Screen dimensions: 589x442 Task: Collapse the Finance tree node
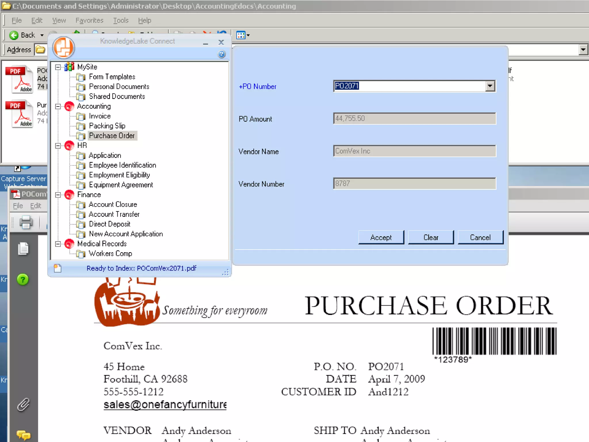[58, 195]
